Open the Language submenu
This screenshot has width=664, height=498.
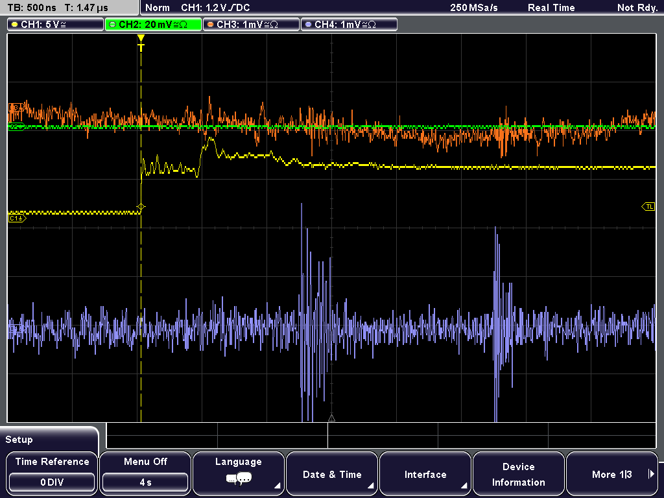point(239,473)
